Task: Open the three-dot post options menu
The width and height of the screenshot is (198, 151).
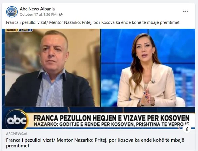Action: tap(186, 11)
